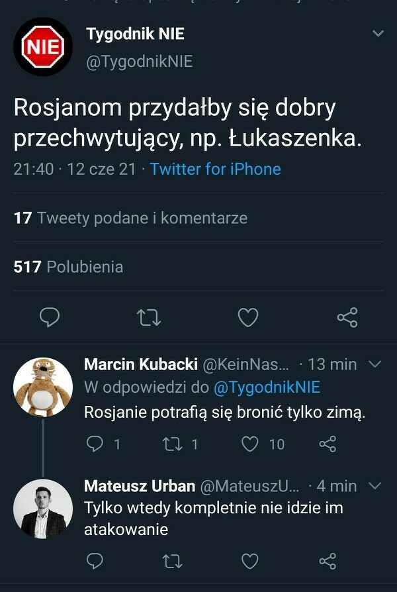Image resolution: width=397 pixels, height=592 pixels.
Task: Open the Twitter for iPhone link
Action: pos(215,169)
